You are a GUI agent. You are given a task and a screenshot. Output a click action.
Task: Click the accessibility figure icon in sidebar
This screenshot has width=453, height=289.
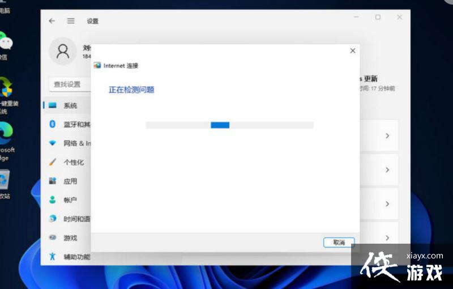pyautogui.click(x=52, y=256)
